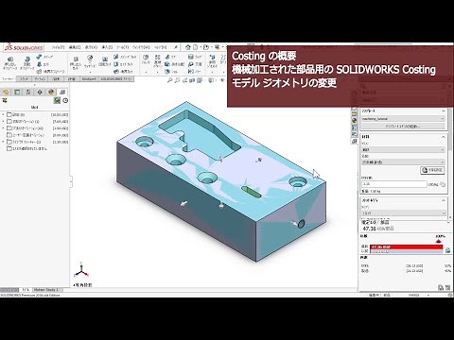454x340 pixels.
Task: Select the Swept Cut (スイープ カット) tool
Action: tap(125, 57)
